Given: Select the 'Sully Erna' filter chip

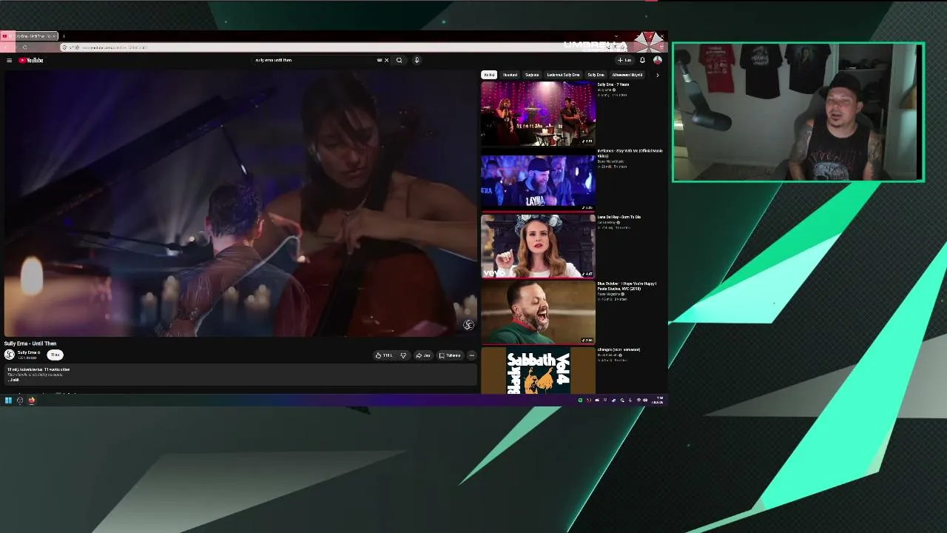Looking at the screenshot, I should tap(596, 75).
